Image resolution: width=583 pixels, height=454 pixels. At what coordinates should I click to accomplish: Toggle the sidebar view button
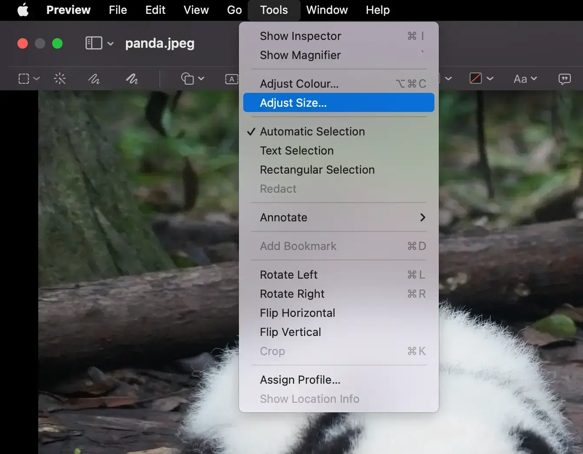tap(94, 43)
